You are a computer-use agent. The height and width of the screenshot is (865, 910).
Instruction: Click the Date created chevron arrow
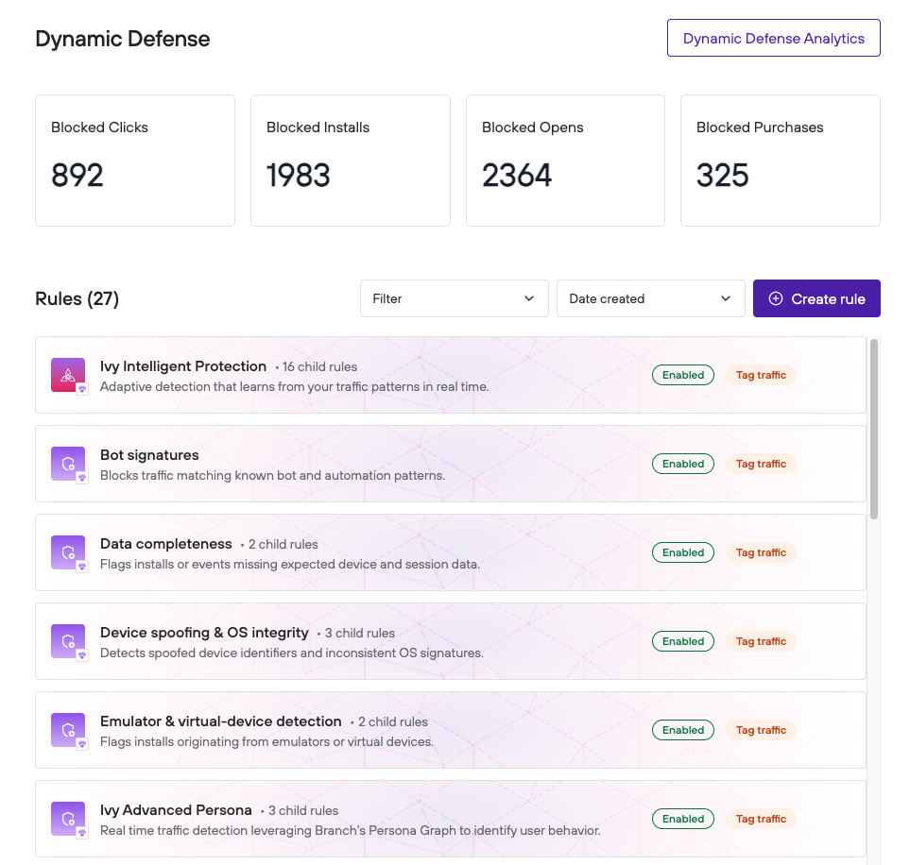[x=726, y=298]
